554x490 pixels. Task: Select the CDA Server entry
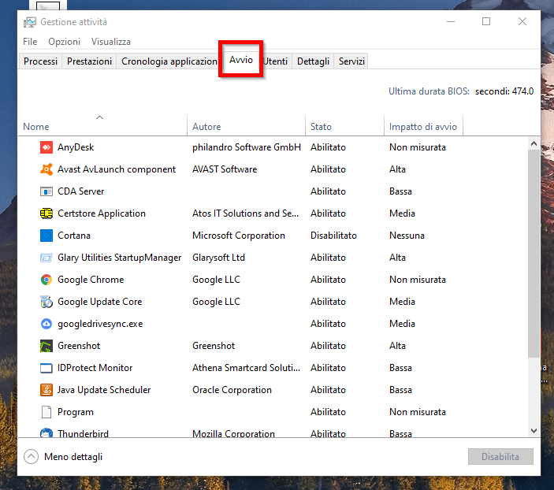81,191
